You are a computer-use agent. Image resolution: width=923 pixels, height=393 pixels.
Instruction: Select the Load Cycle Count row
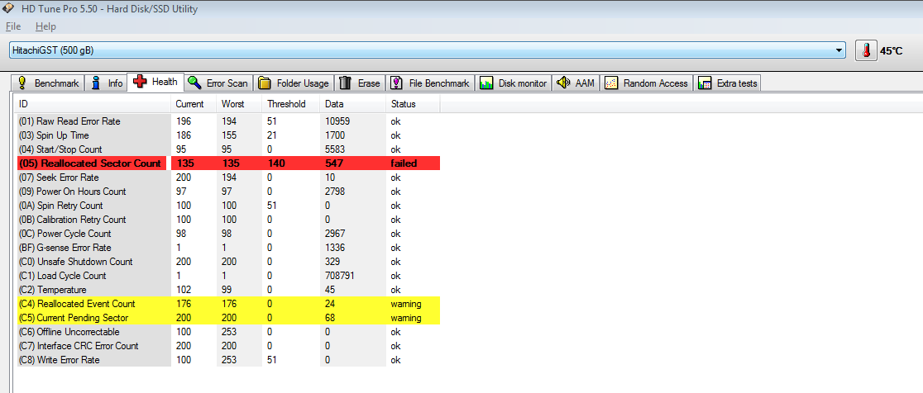click(x=227, y=276)
